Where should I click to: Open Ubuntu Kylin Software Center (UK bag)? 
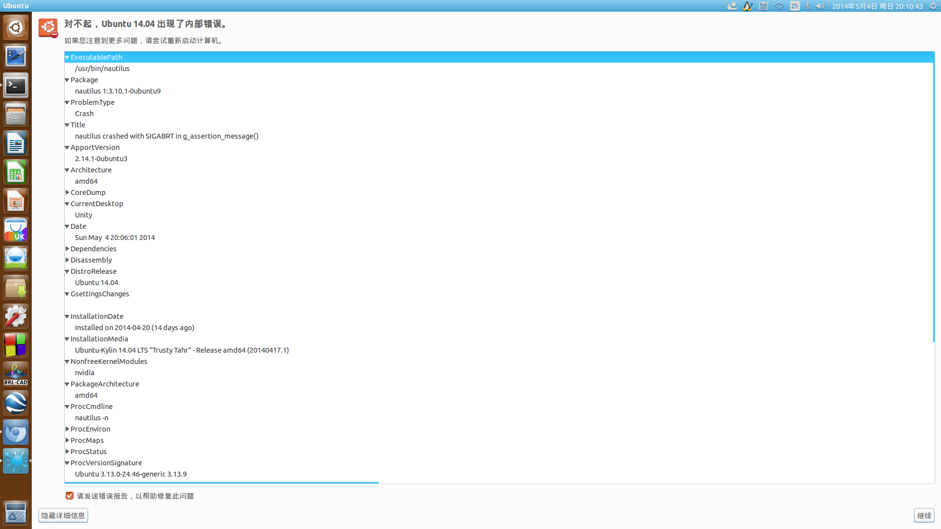point(16,230)
